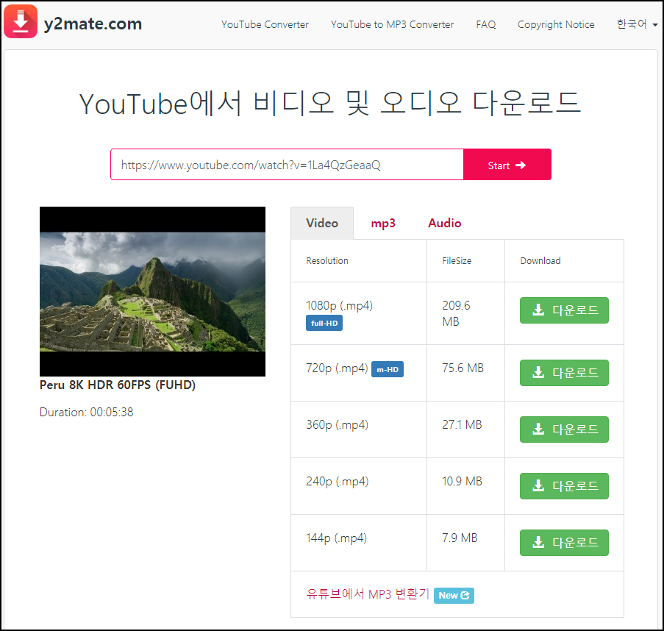The height and width of the screenshot is (631, 664).
Task: Focus the YouTube URL input field
Action: (x=287, y=165)
